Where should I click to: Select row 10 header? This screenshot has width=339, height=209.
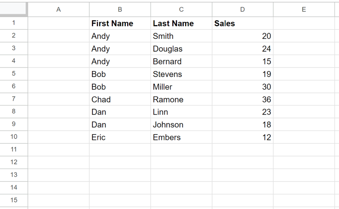[x=14, y=137]
